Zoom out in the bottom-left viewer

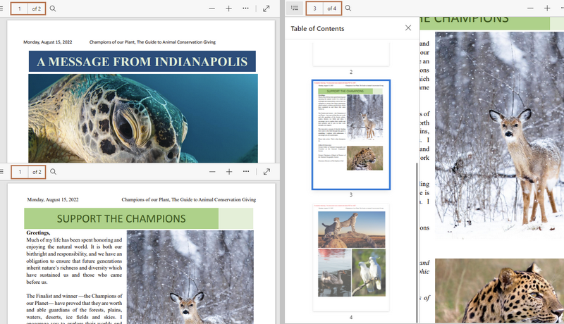tap(212, 172)
